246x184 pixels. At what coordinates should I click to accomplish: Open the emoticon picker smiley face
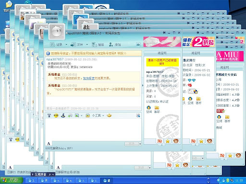[x=56, y=115]
